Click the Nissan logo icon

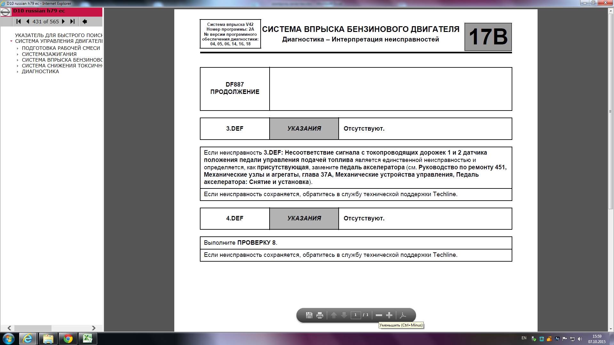(x=5, y=12)
